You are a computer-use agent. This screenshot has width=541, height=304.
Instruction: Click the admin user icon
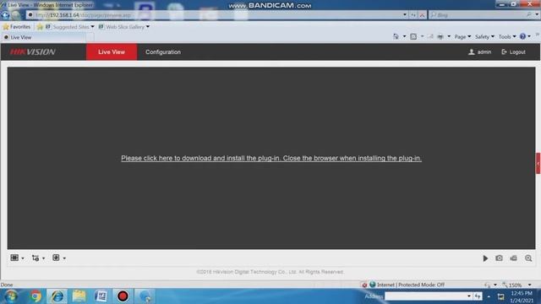click(472, 52)
